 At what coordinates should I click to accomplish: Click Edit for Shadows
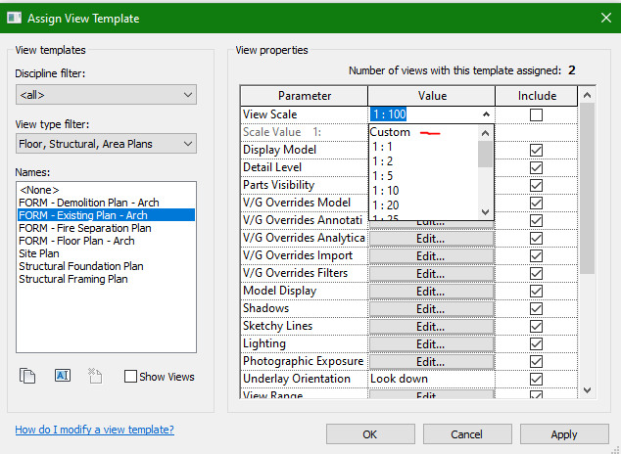(431, 309)
